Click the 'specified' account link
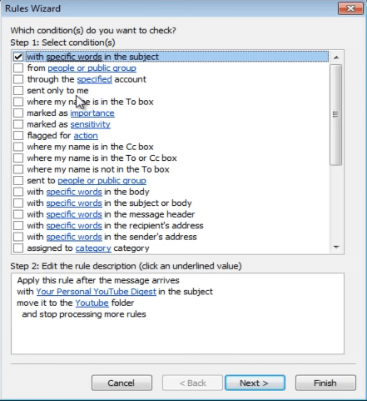The image size is (367, 401). [94, 79]
